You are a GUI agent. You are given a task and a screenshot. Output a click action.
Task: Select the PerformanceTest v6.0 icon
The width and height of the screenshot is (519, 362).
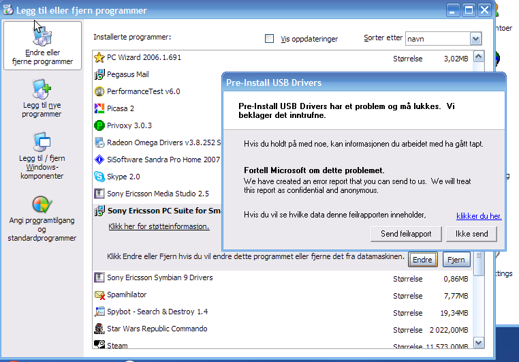(x=99, y=91)
